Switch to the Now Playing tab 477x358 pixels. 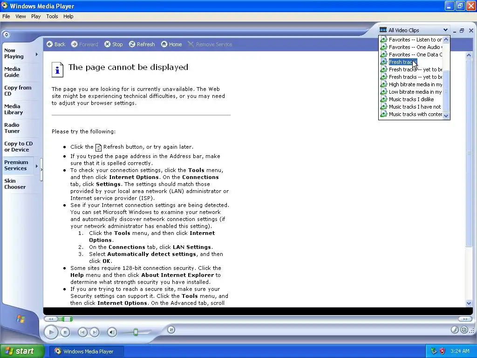18,54
